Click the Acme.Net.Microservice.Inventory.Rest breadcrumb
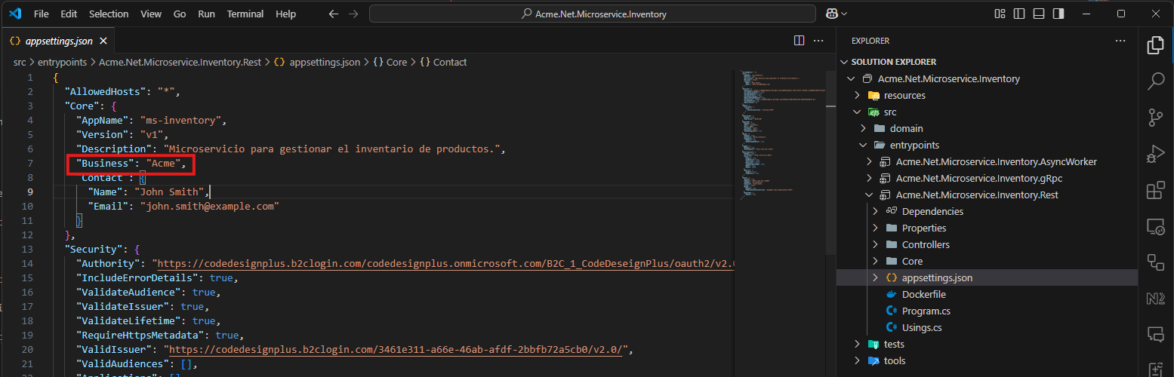 click(180, 62)
